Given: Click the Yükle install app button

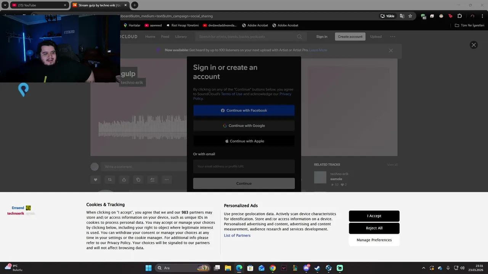Looking at the screenshot, I should [x=387, y=16].
